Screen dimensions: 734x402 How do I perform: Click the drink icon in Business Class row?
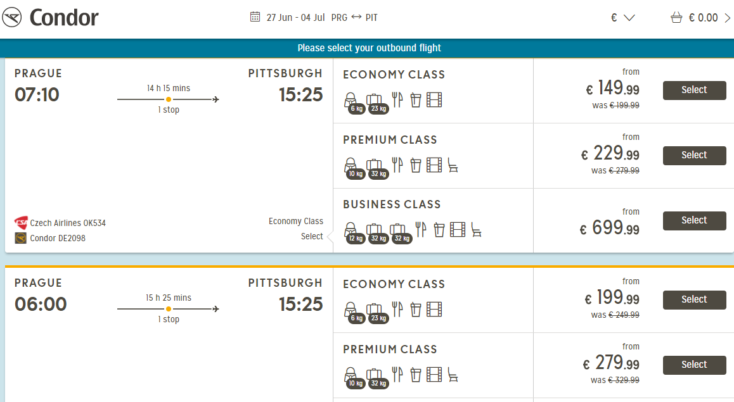point(439,230)
